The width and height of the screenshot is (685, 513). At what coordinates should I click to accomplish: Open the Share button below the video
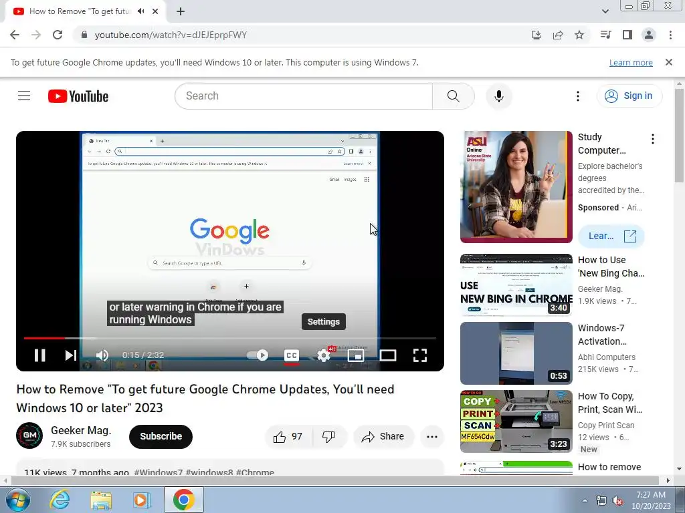383,437
